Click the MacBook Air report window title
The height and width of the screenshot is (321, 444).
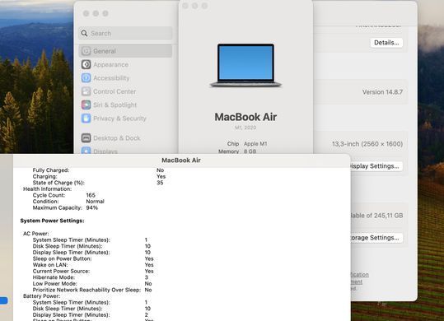(x=181, y=160)
